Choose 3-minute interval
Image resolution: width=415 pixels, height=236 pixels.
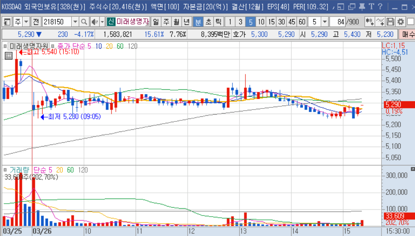click(x=240, y=22)
